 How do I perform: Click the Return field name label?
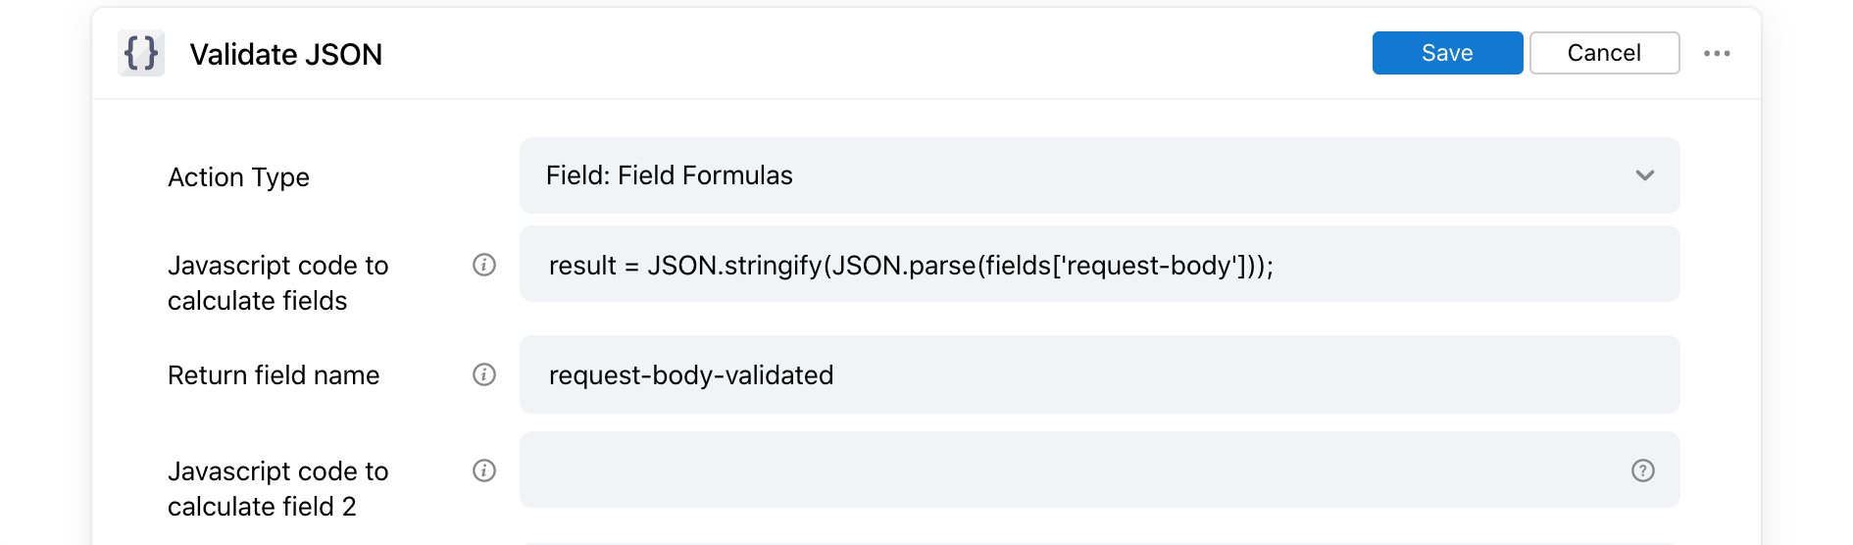point(274,375)
